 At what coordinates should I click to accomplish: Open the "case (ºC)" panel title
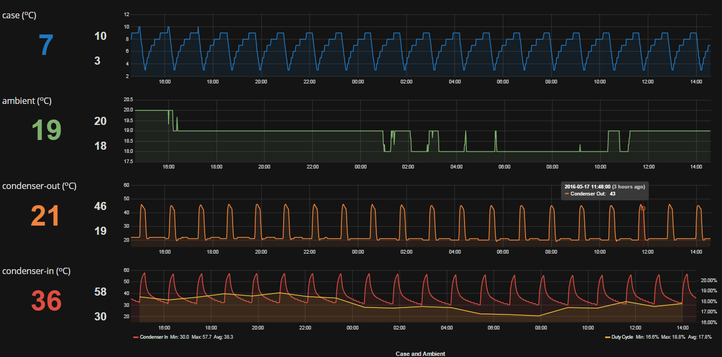click(19, 16)
